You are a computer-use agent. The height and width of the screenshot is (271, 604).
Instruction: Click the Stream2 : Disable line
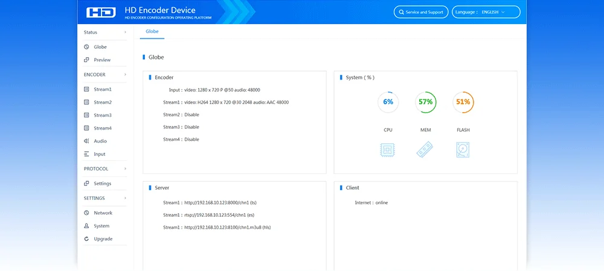pos(181,114)
